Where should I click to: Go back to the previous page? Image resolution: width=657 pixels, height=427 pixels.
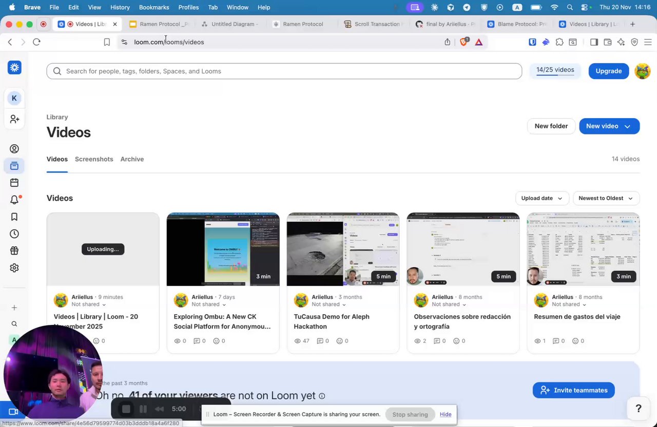click(x=10, y=42)
